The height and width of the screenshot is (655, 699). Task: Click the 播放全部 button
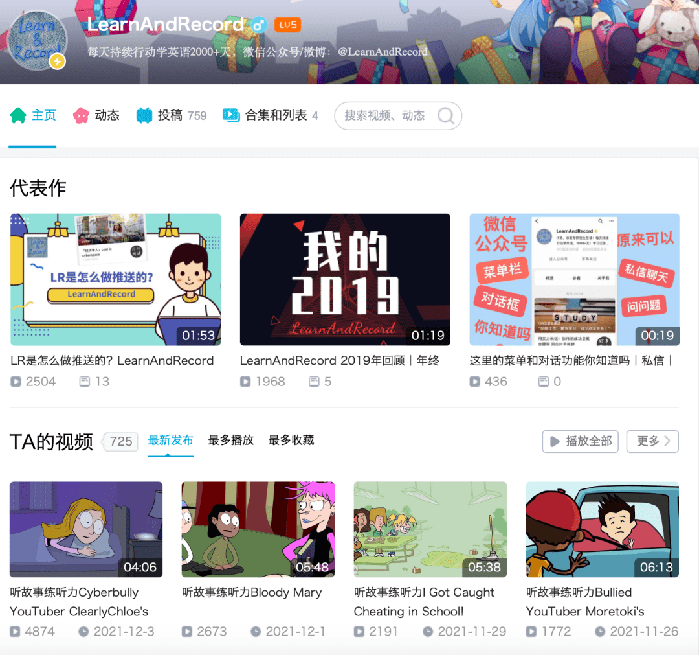(580, 441)
